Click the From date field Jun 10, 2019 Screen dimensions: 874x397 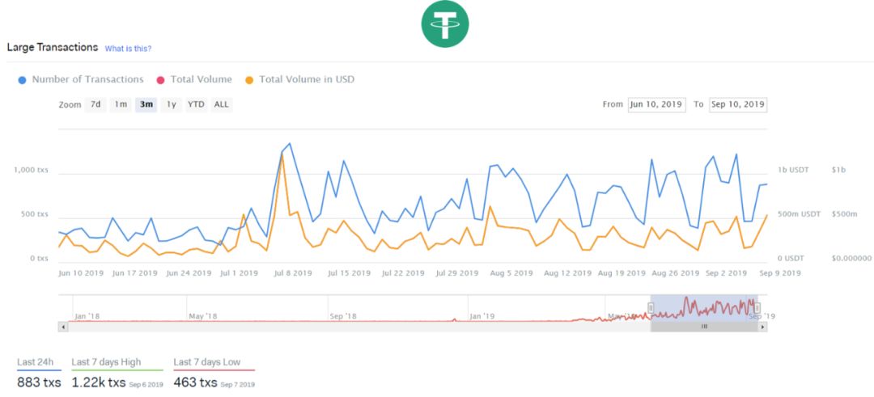pyautogui.click(x=656, y=104)
